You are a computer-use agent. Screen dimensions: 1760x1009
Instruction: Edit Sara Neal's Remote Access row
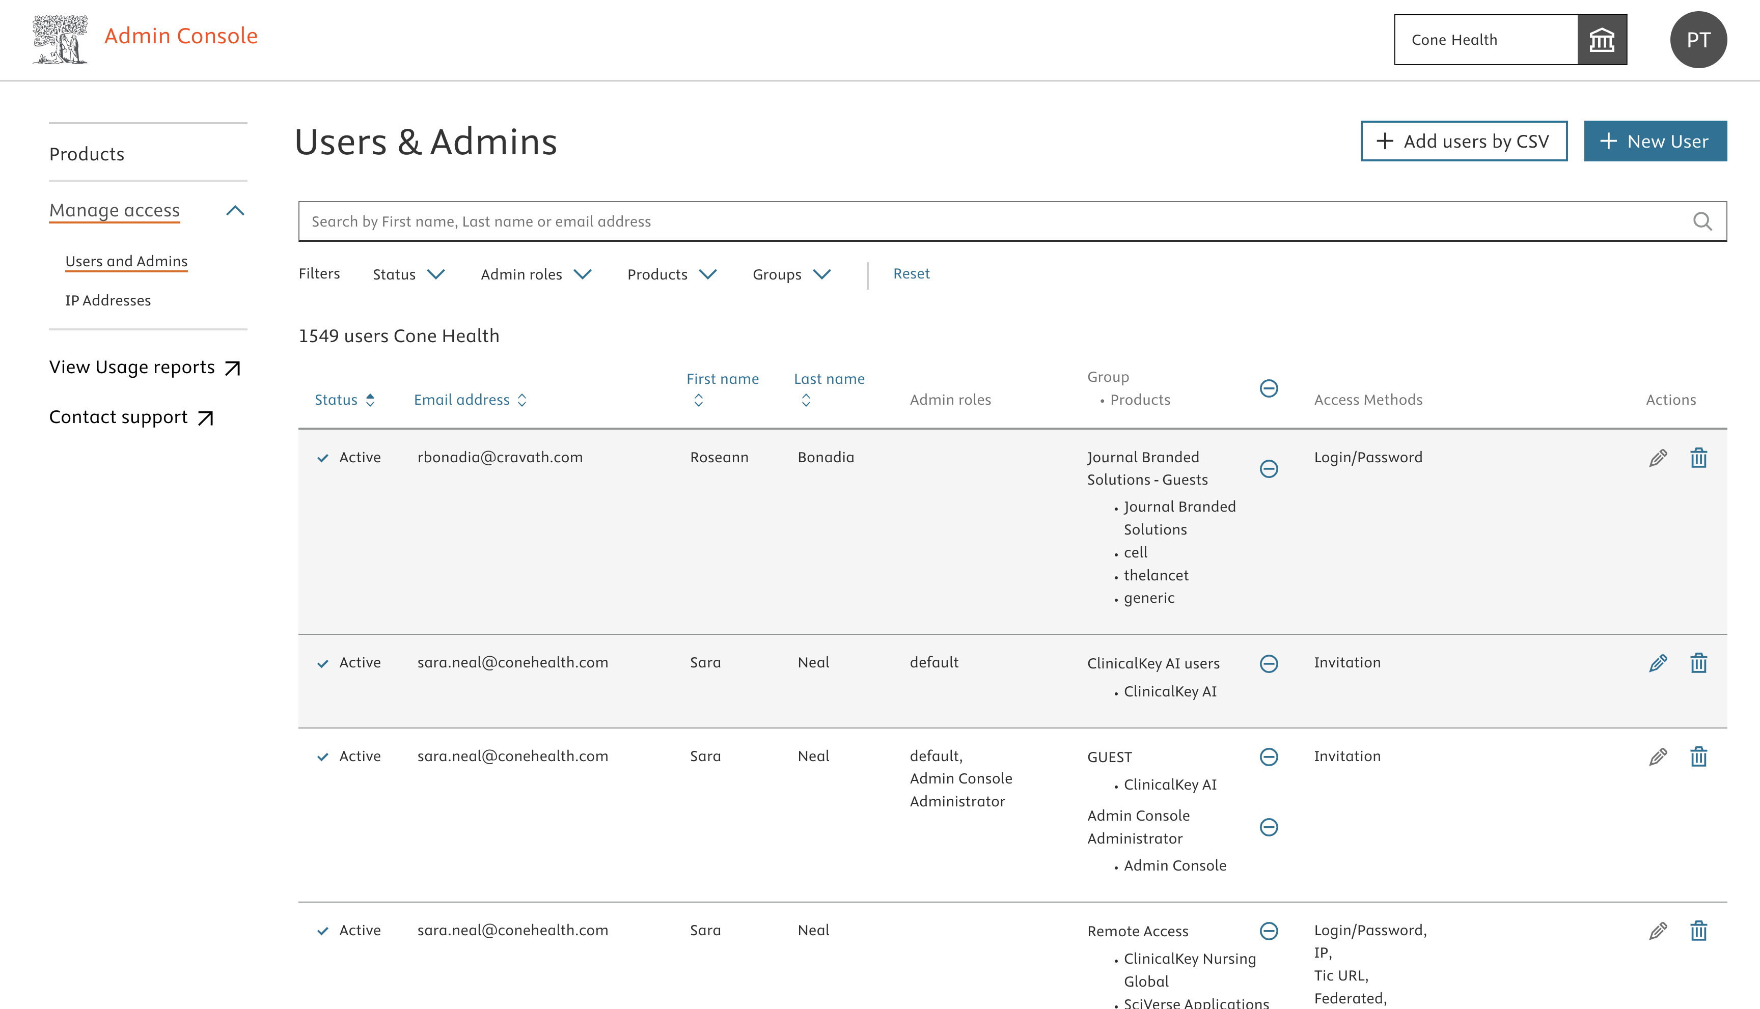coord(1658,931)
